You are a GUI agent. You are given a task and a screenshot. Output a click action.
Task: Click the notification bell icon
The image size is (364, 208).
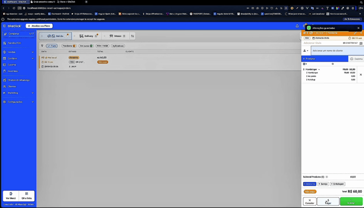click(297, 26)
